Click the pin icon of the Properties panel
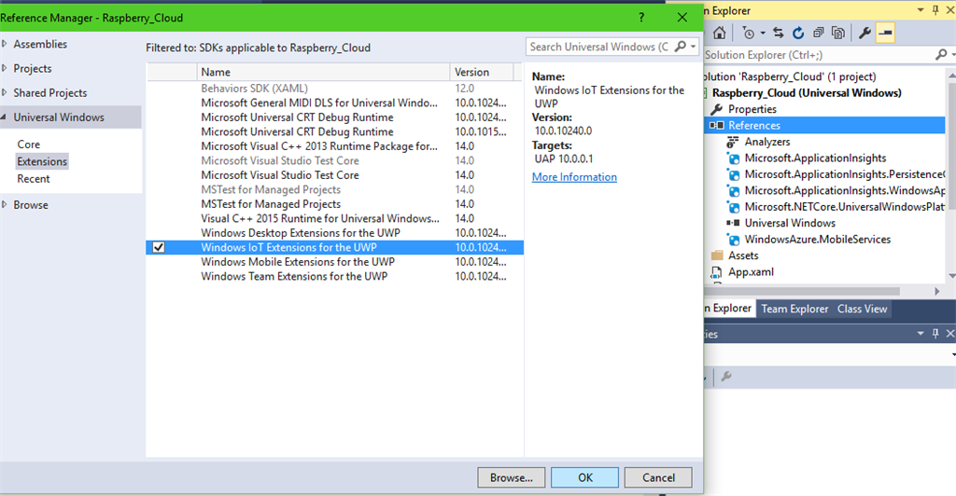The width and height of the screenshot is (956, 496). click(x=935, y=334)
